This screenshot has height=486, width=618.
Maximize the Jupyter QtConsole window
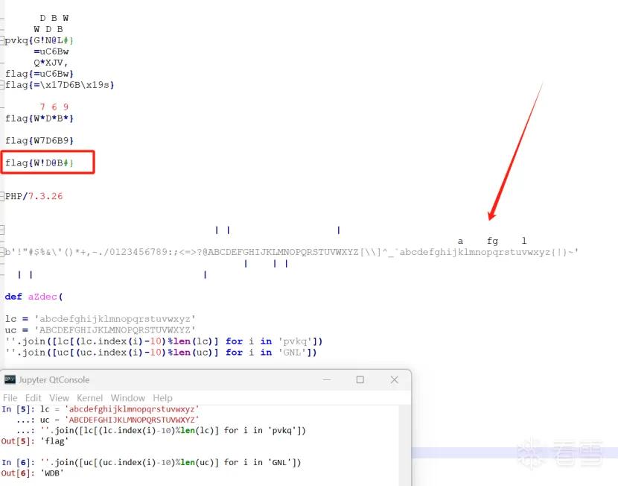[360, 379]
